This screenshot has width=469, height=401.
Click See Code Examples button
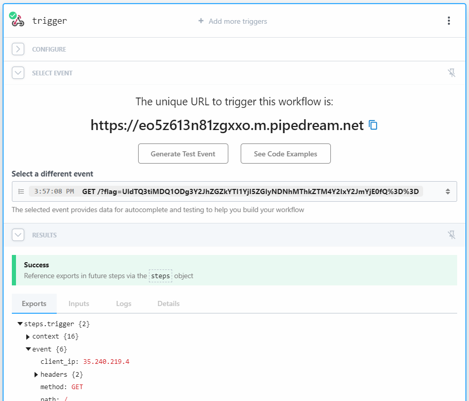coord(286,154)
